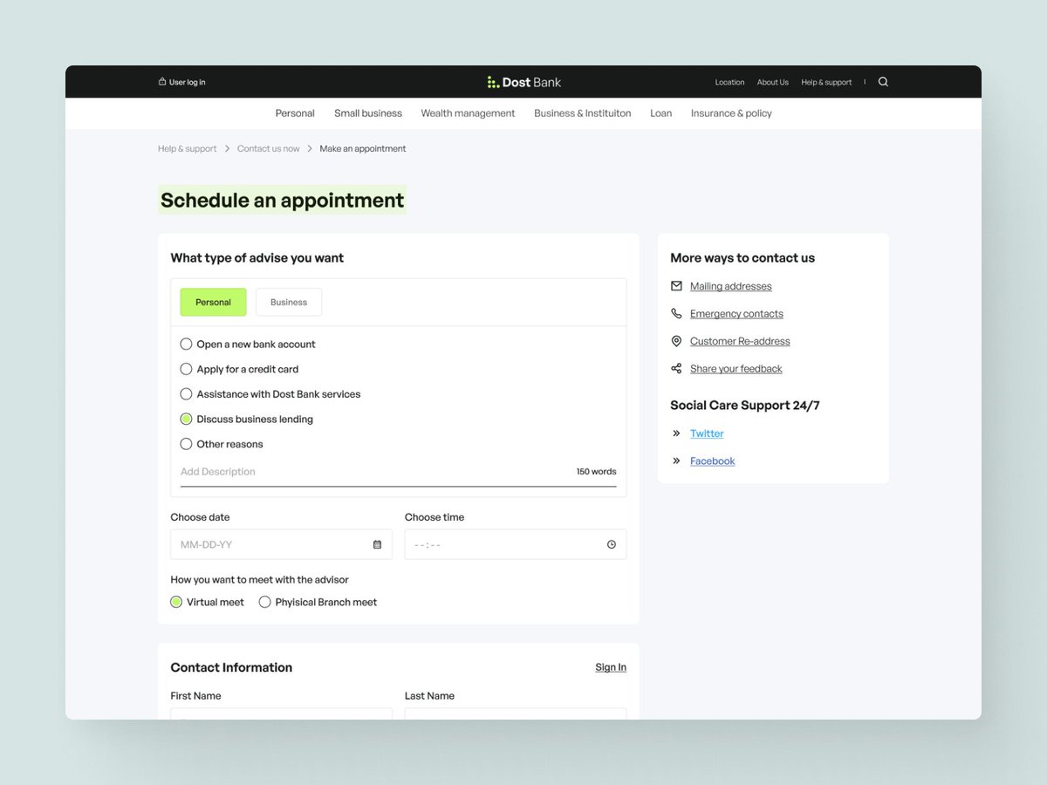This screenshot has height=785, width=1047.
Task: Click the search magnifier icon
Action: [x=883, y=82]
